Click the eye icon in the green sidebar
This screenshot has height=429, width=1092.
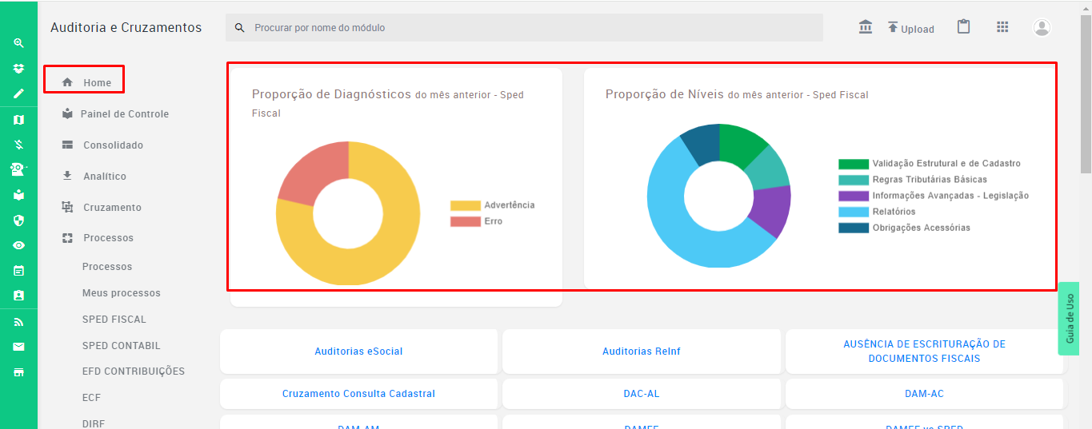click(18, 245)
